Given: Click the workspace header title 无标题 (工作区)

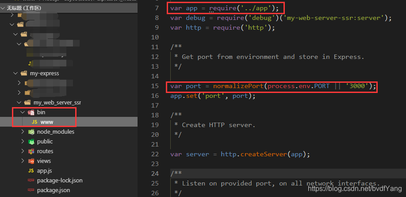Looking at the screenshot, I should pyautogui.click(x=23, y=8).
